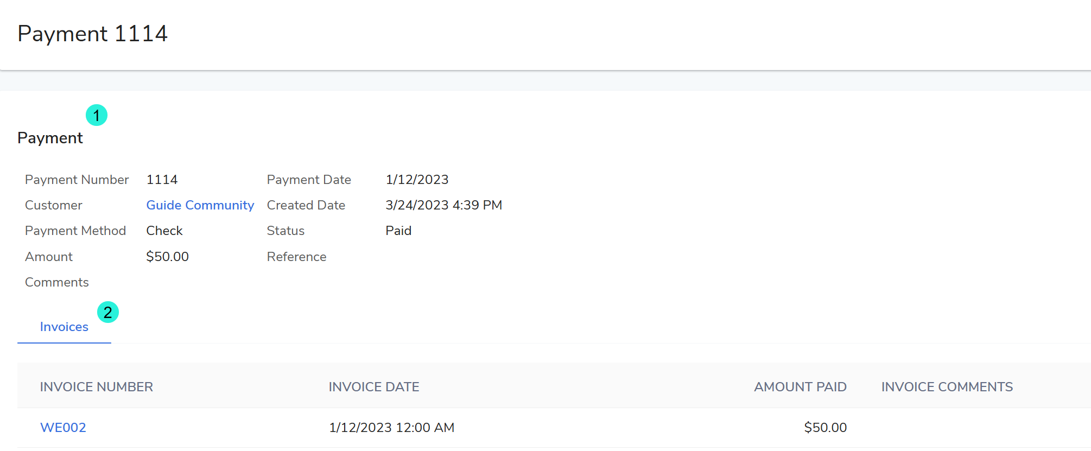This screenshot has height=451, width=1091.
Task: Click the $50.00 amount paid cell
Action: [x=826, y=428]
